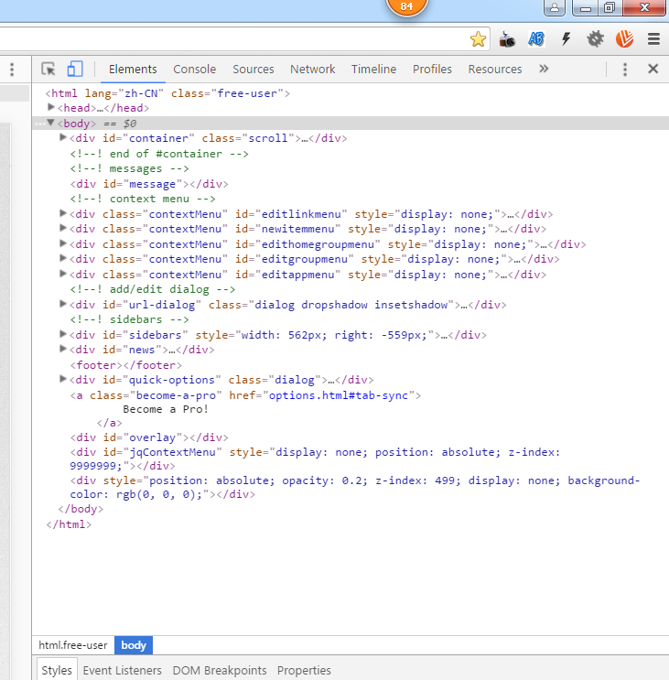Image resolution: width=669 pixels, height=680 pixels.
Task: Collapse the body element node
Action: [x=51, y=123]
